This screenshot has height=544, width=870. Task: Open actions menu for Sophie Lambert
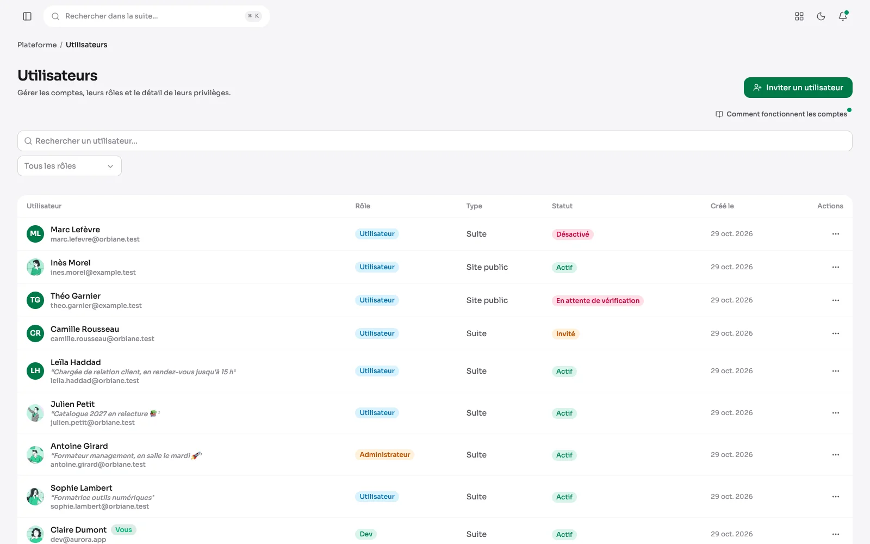click(x=836, y=497)
